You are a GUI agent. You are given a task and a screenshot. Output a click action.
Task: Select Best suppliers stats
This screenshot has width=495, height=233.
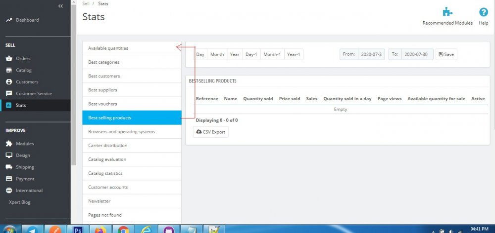(x=132, y=90)
